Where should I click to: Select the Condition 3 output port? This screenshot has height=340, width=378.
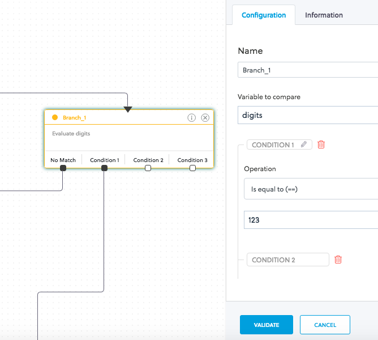click(192, 168)
